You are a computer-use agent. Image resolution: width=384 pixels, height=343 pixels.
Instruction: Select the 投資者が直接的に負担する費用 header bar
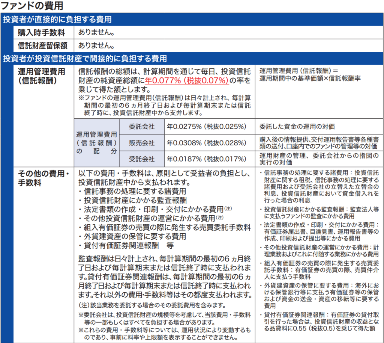pyautogui.click(x=57, y=20)
